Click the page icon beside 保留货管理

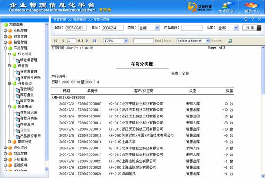pyautogui.click(x=18, y=72)
